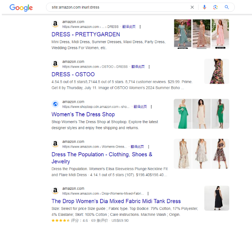Open The Drop Women's Dia Midi Tank Dress

tap(116, 201)
